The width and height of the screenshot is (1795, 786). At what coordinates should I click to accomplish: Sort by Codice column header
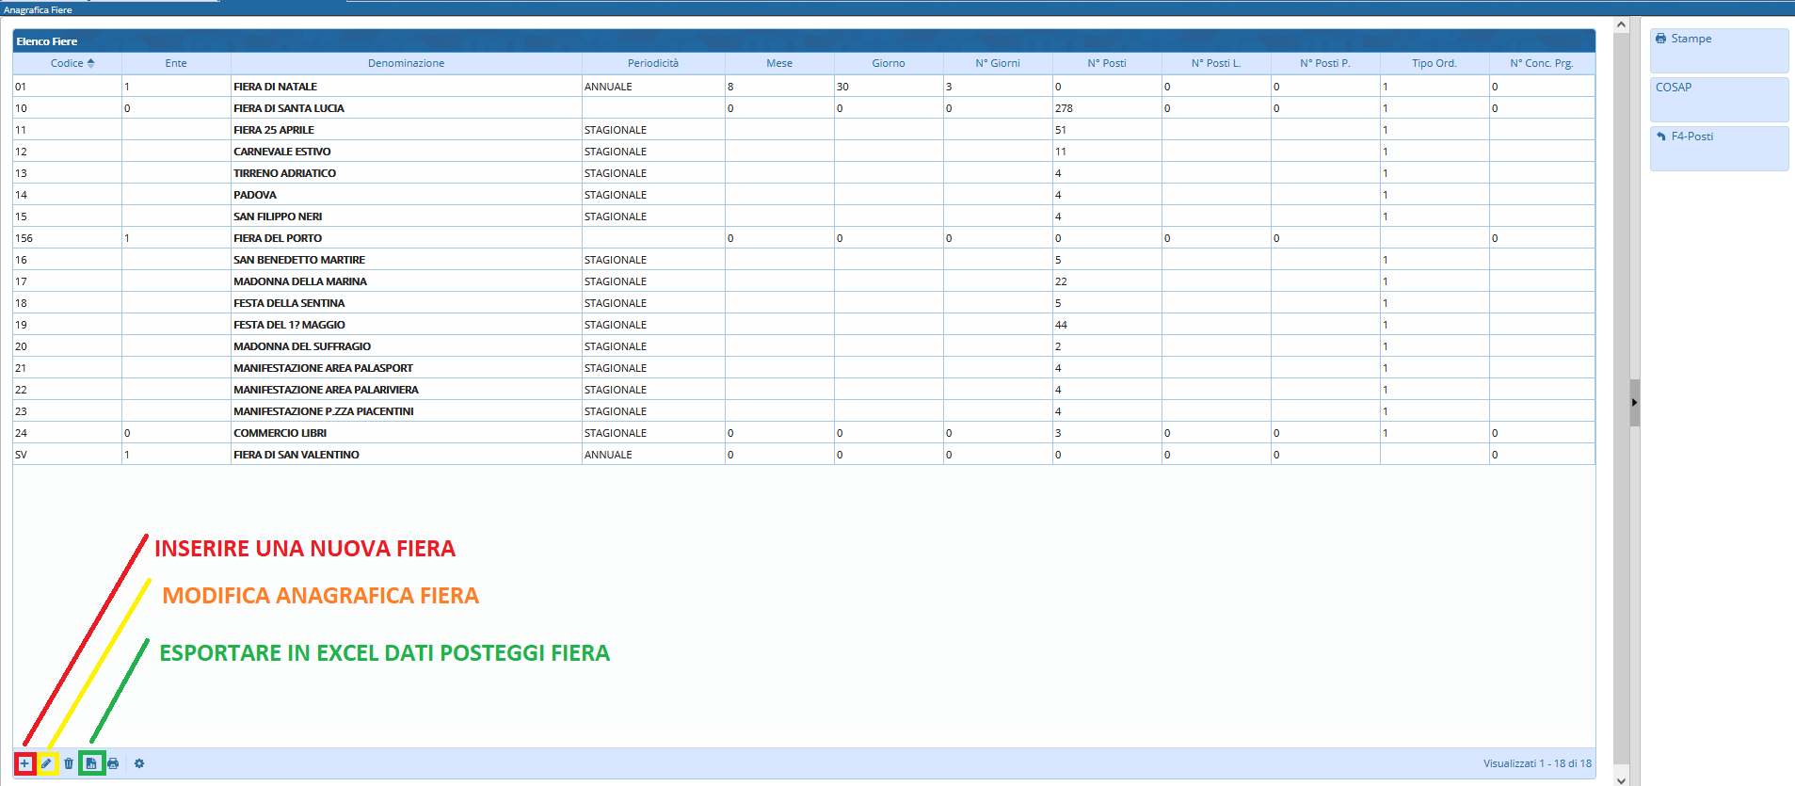click(x=67, y=63)
